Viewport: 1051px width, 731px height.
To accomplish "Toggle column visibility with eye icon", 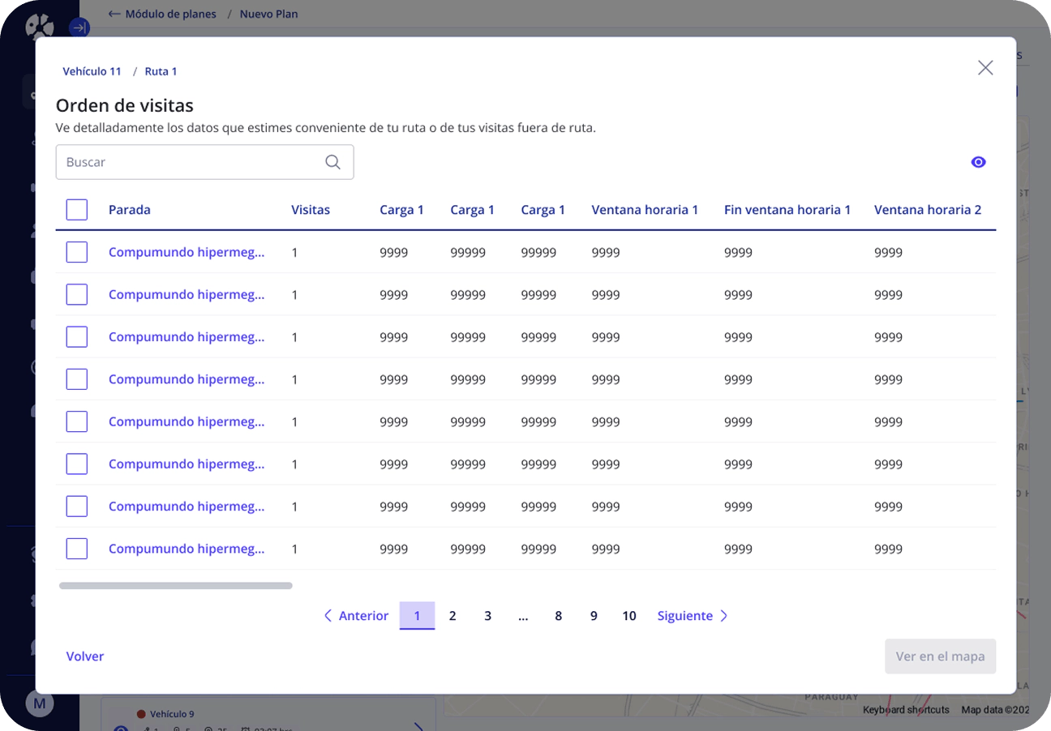I will pos(978,162).
